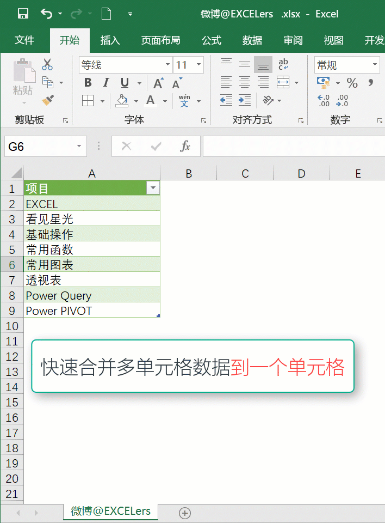Add a new sheet with plus button
The width and height of the screenshot is (385, 523).
[x=185, y=513]
